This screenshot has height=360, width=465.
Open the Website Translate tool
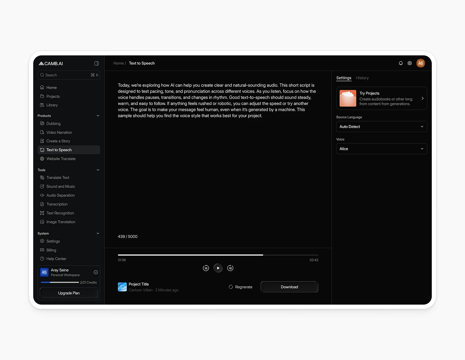pos(61,159)
